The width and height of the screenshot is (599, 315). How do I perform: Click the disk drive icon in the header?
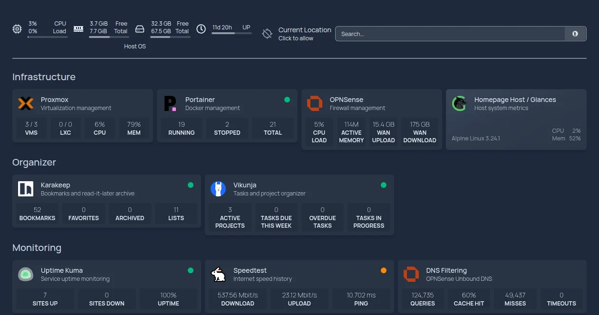tap(140, 29)
